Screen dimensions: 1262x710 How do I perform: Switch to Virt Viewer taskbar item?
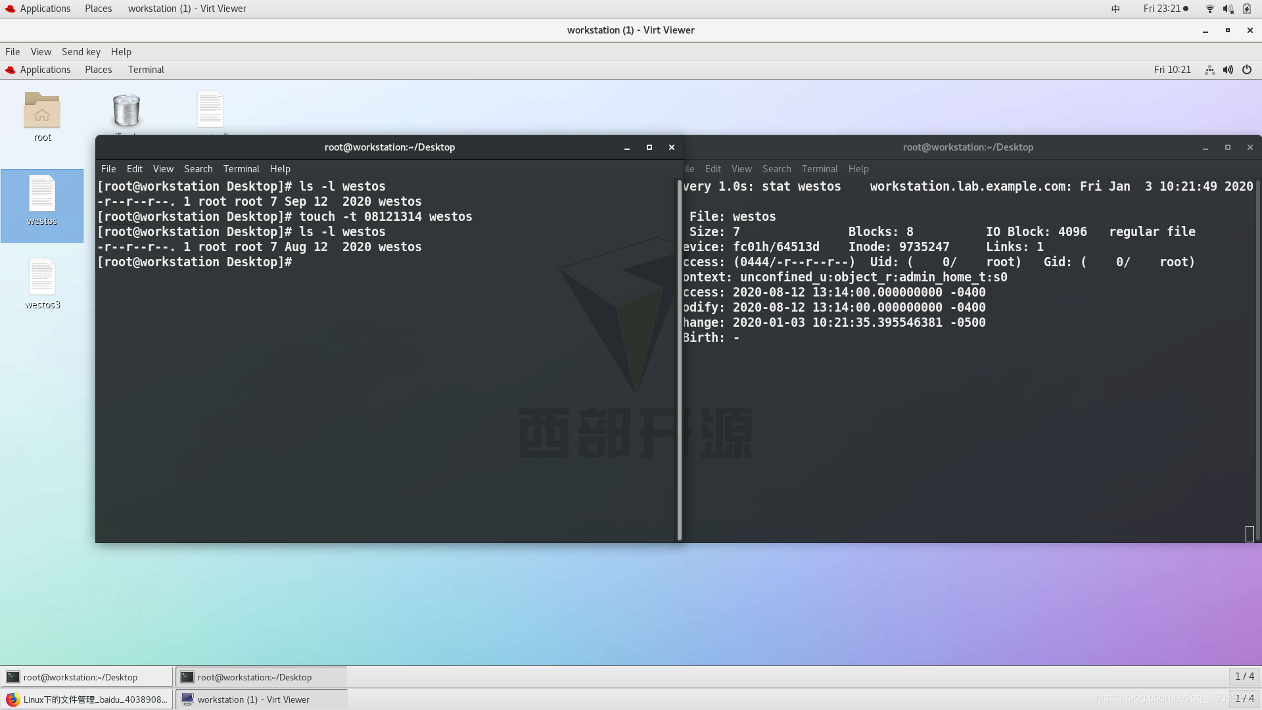(x=261, y=699)
